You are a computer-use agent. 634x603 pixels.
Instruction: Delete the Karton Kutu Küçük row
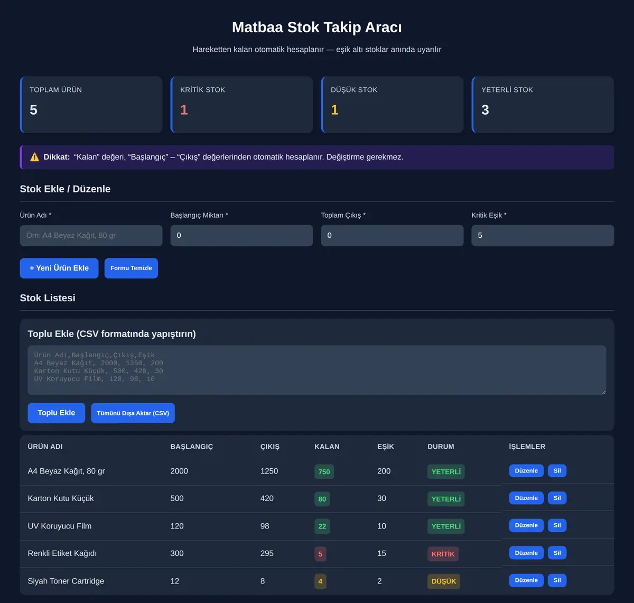click(x=557, y=498)
